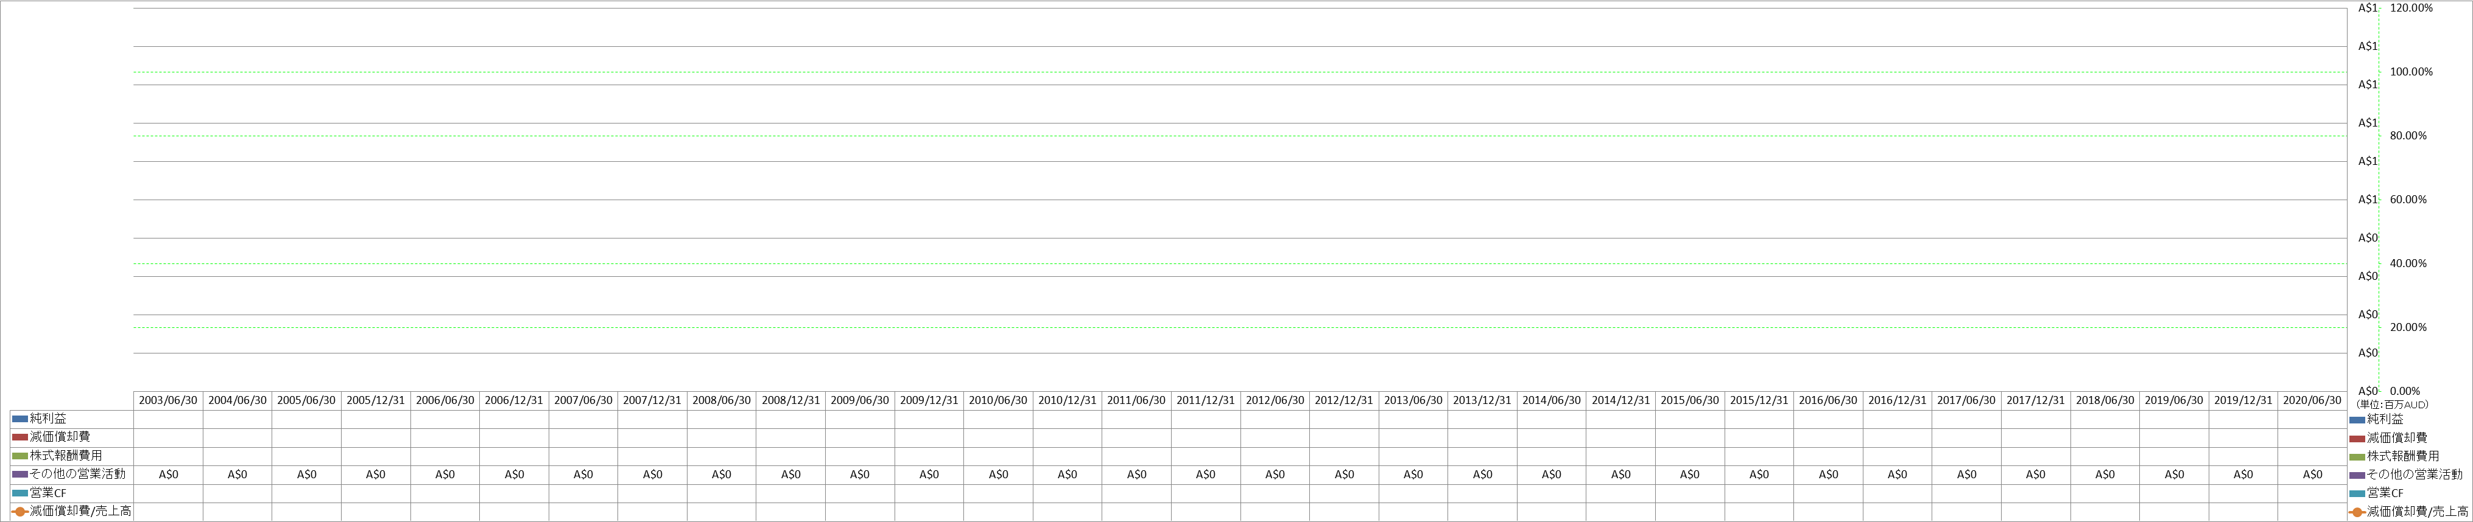Image resolution: width=2473 pixels, height=522 pixels.
Task: Click the 株式報酬費用 green swatch in data table legend
Action: 19,456
